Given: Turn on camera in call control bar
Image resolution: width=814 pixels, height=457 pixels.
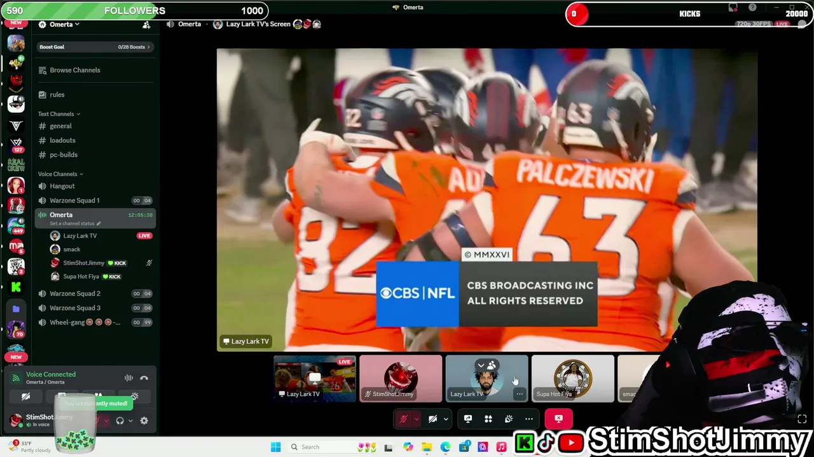Looking at the screenshot, I should 432,419.
